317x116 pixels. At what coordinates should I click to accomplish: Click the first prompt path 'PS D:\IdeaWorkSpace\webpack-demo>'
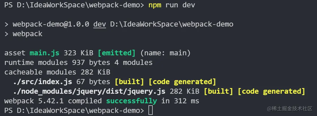74,5
